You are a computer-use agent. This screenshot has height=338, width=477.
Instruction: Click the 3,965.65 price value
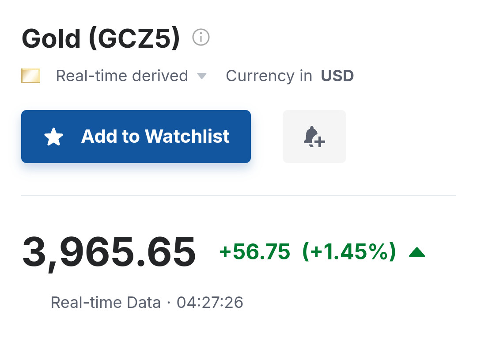point(109,253)
